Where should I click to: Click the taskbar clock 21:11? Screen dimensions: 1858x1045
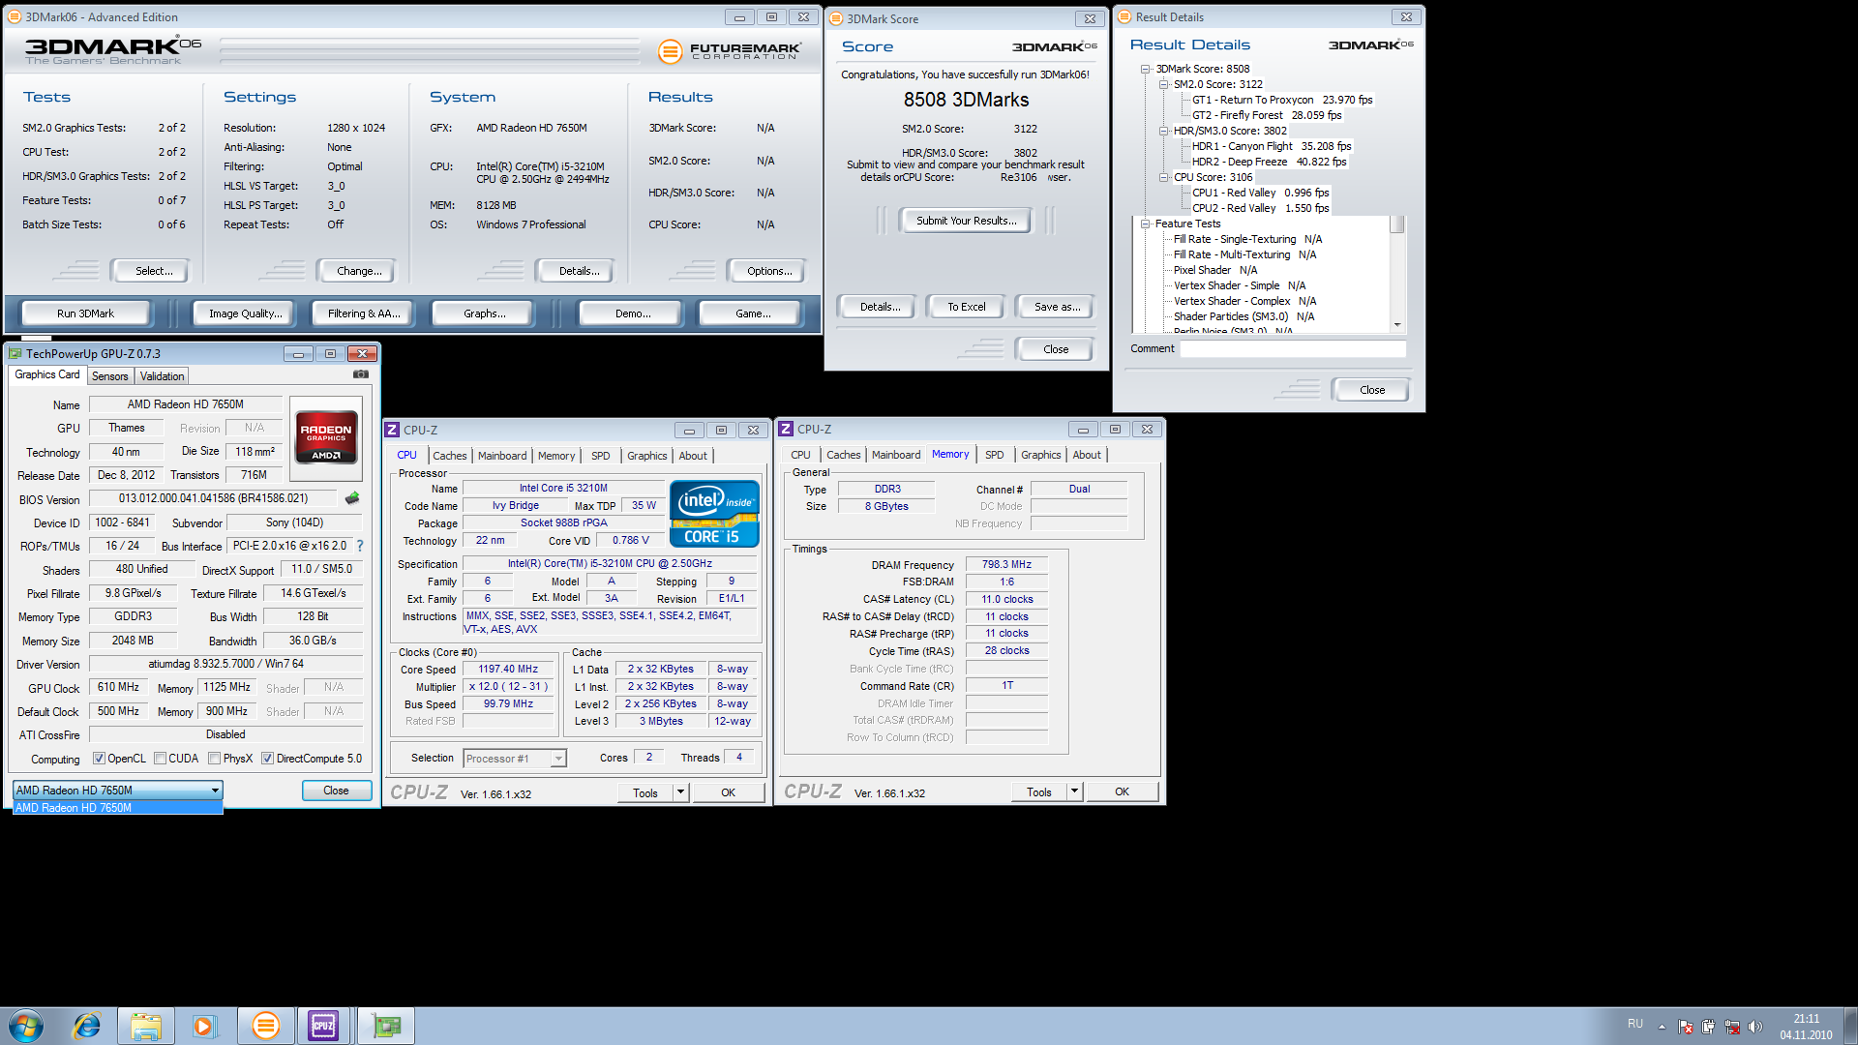[x=1806, y=1019]
